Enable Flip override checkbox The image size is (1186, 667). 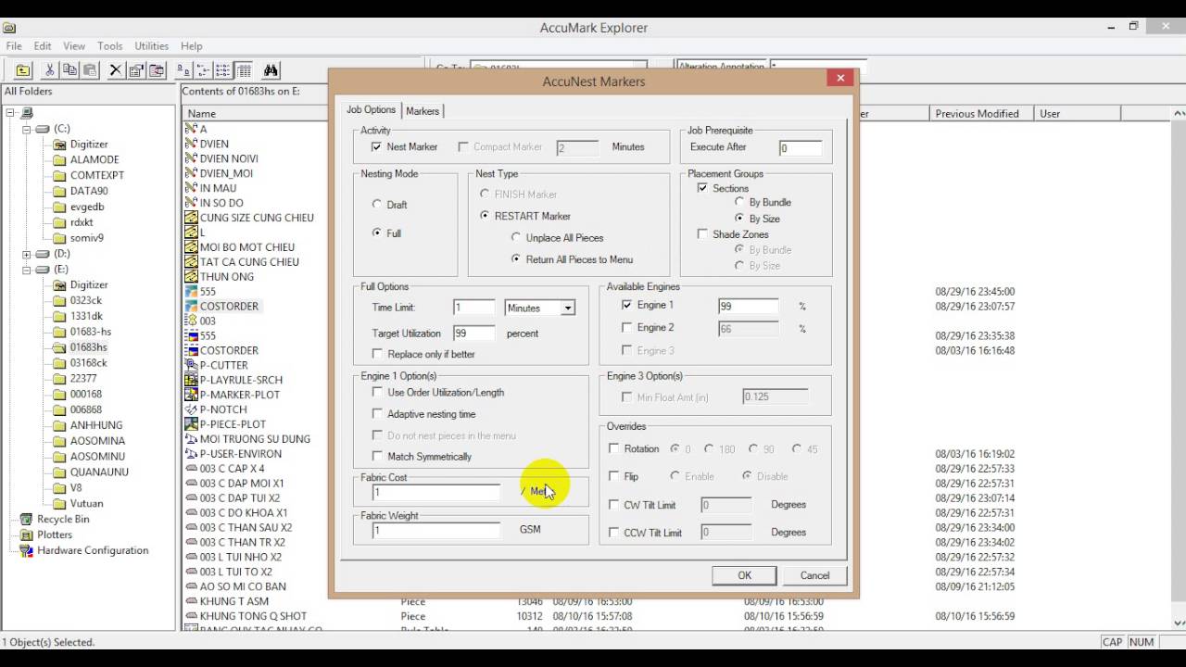[613, 476]
